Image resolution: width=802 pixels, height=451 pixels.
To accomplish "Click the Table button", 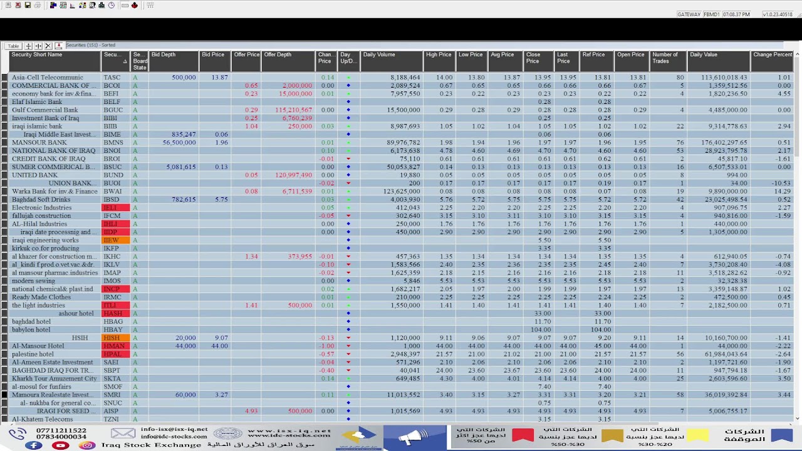I will (13, 46).
